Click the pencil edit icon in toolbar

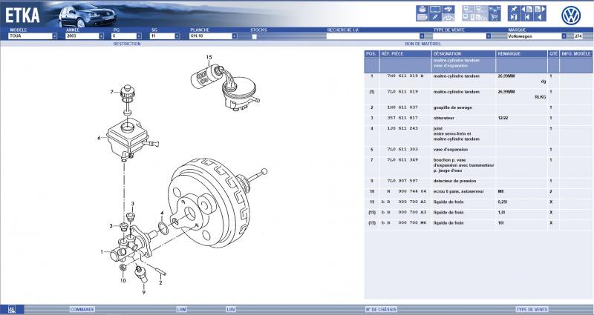point(436,16)
